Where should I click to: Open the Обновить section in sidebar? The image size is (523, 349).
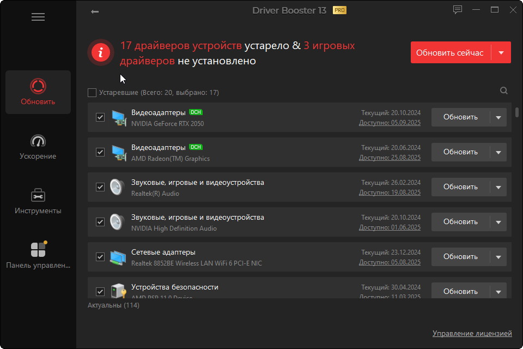[x=38, y=92]
